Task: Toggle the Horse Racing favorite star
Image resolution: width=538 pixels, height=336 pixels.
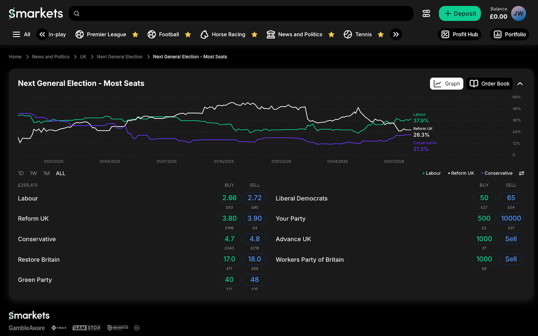Action: (x=254, y=34)
